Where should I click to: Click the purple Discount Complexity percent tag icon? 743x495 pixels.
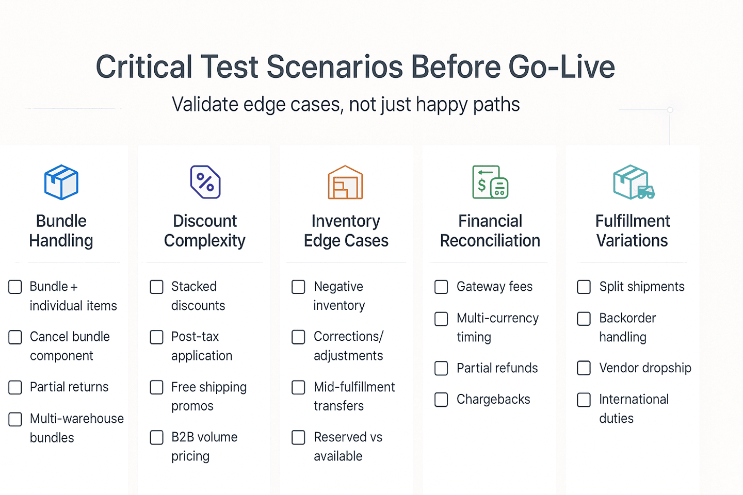pyautogui.click(x=205, y=182)
